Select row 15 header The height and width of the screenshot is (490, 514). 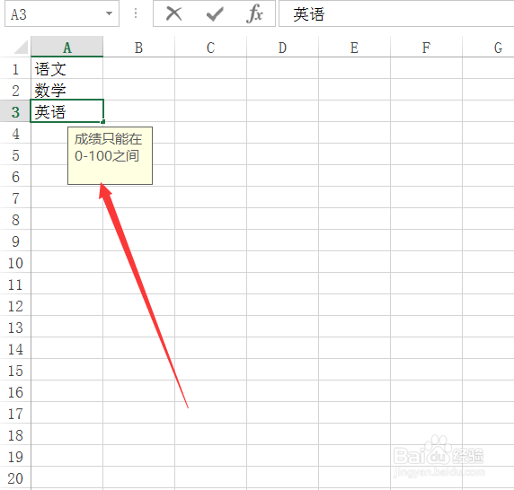[15, 371]
